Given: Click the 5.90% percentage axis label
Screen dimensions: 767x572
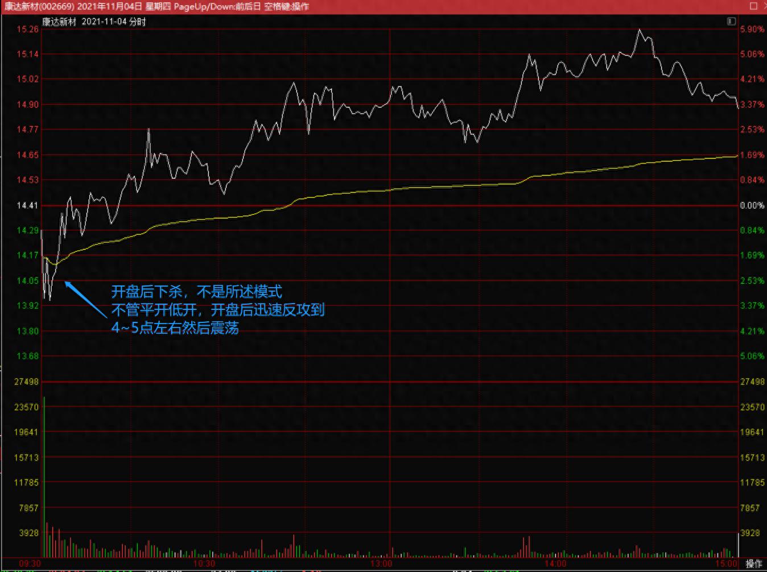Looking at the screenshot, I should pyautogui.click(x=752, y=29).
